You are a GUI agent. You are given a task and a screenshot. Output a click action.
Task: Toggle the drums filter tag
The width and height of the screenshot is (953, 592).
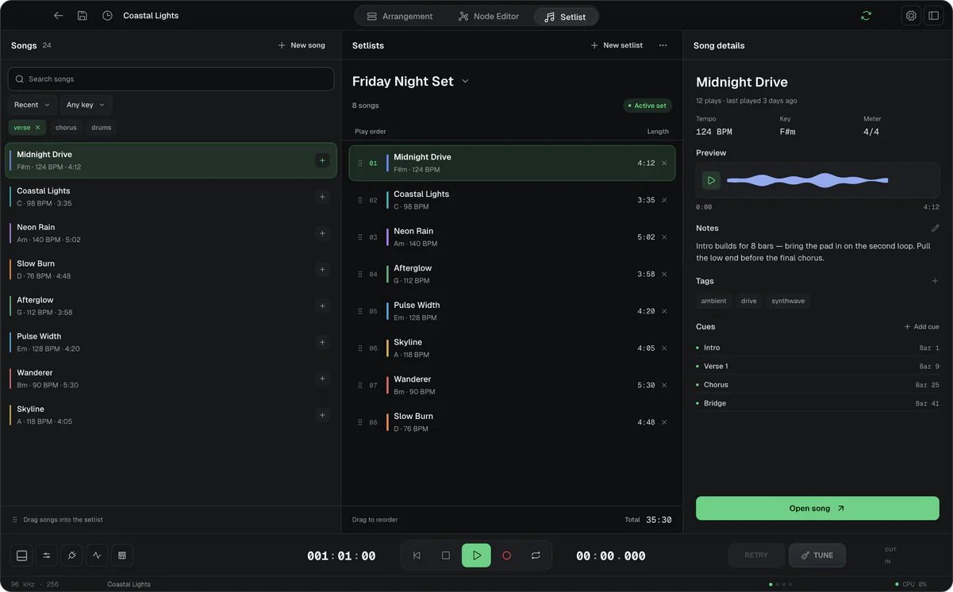[102, 127]
